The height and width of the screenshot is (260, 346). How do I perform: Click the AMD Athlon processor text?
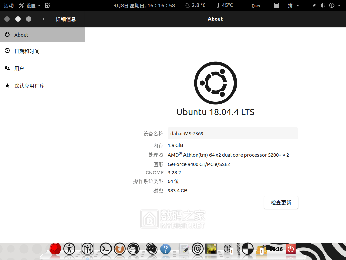[x=228, y=154]
